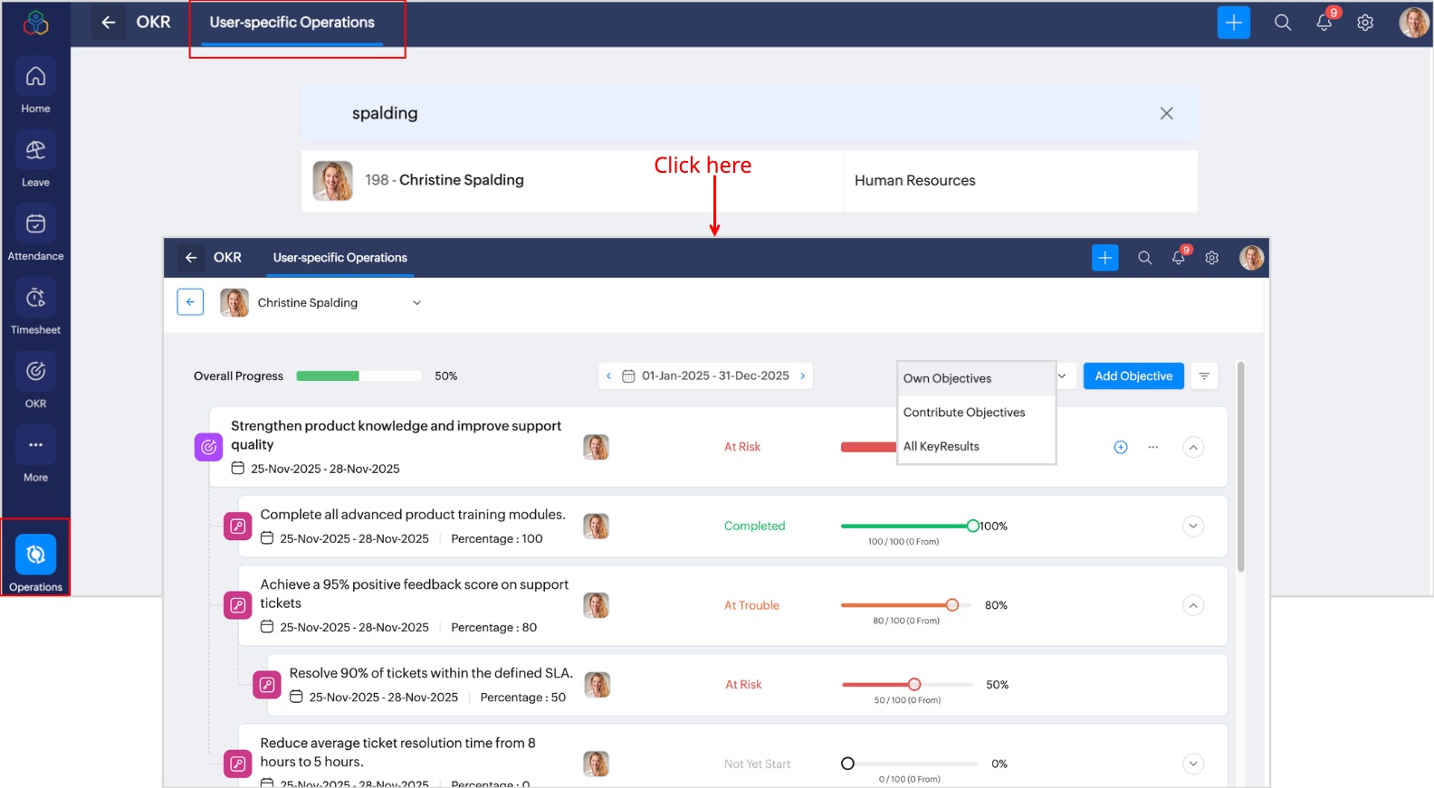The height and width of the screenshot is (788, 1434).
Task: Open Attendance in the sidebar
Action: pos(35,234)
